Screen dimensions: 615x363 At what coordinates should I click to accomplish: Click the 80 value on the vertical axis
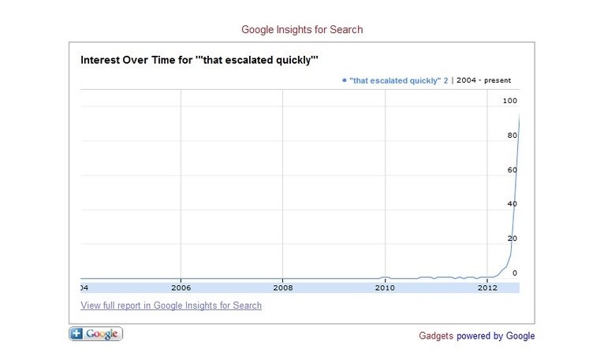click(512, 135)
